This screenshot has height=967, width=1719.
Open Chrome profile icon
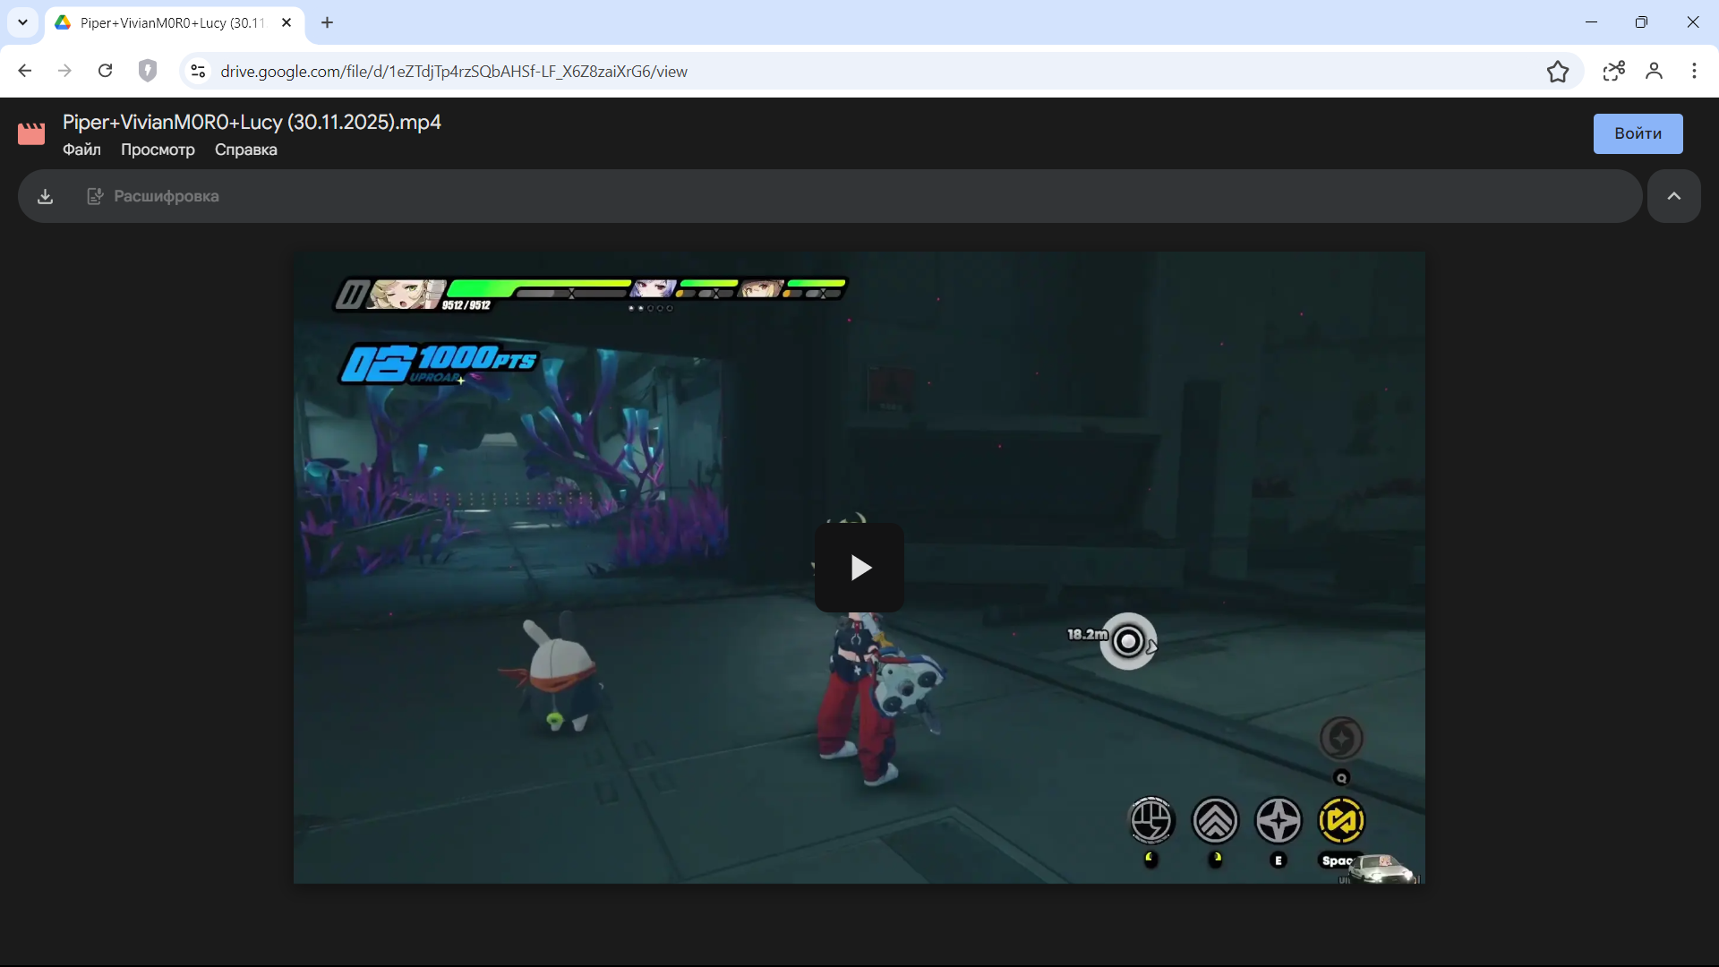tap(1654, 71)
